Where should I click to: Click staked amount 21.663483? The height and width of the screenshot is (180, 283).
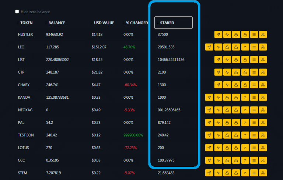pos(166,173)
